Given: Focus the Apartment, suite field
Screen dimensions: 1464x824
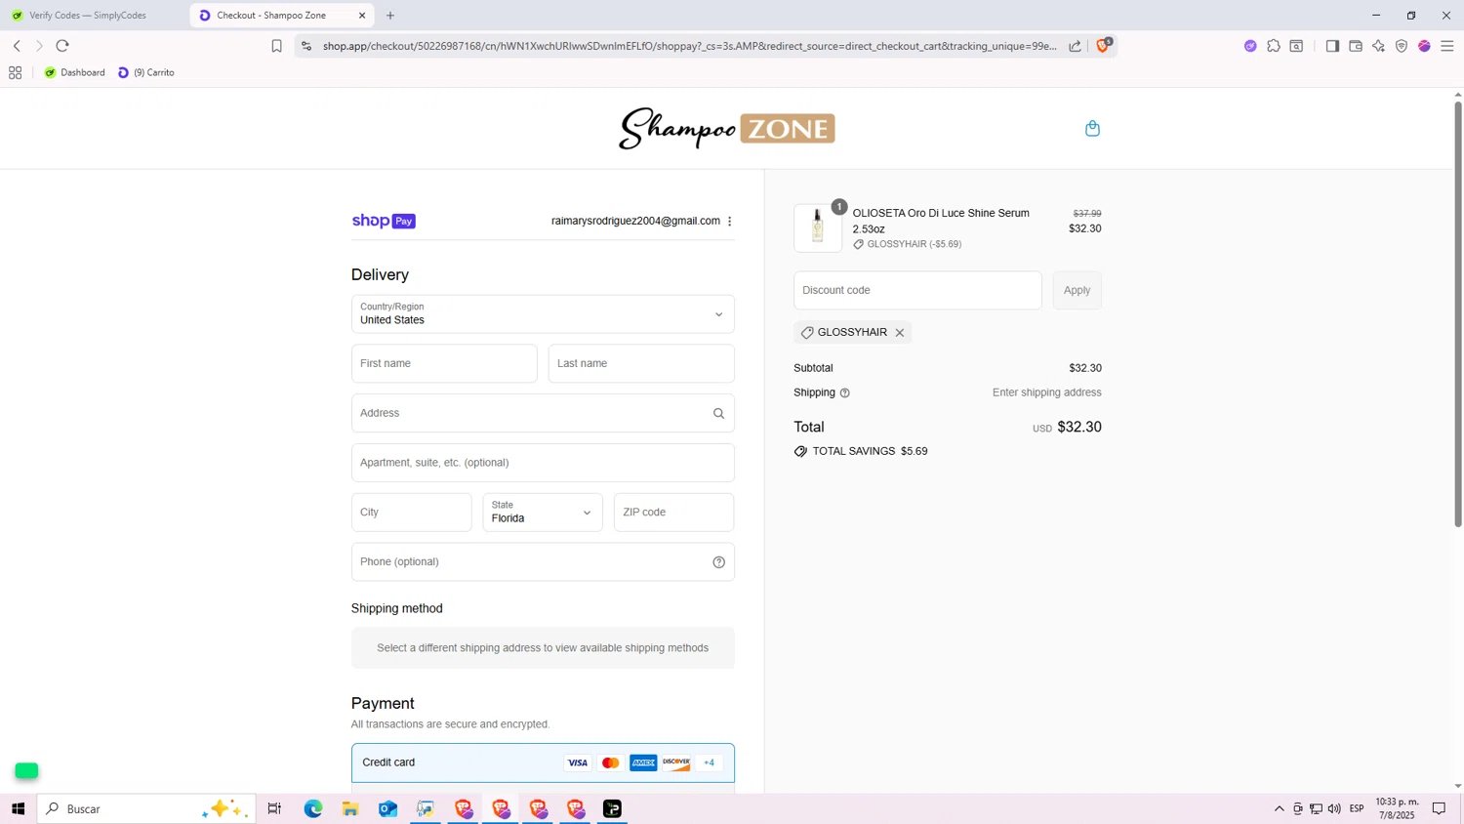Looking at the screenshot, I should (x=543, y=463).
